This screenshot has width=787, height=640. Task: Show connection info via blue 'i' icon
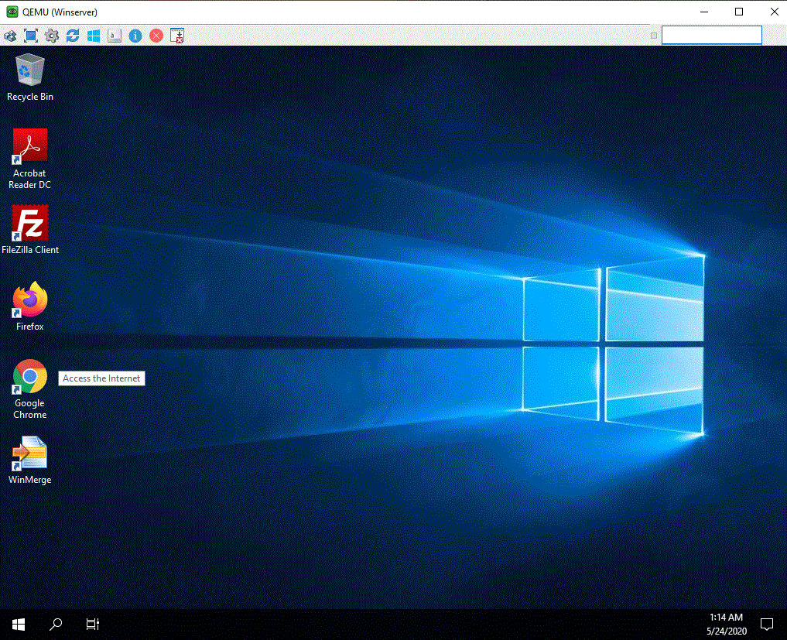(135, 36)
